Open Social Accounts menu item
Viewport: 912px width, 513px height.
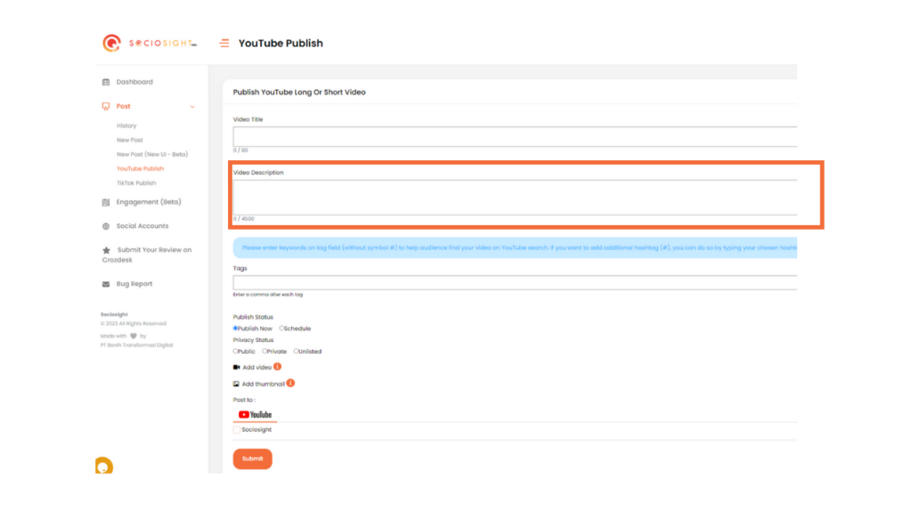click(142, 226)
